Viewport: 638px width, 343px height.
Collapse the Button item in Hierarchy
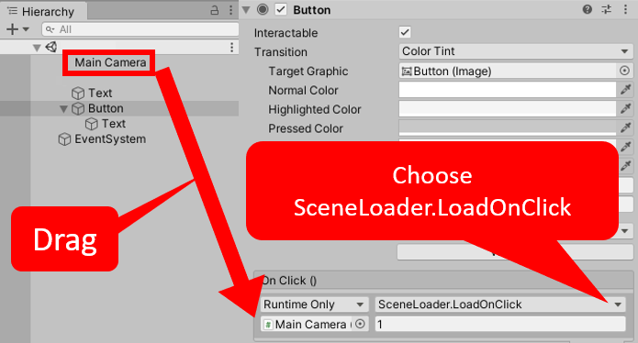(x=63, y=109)
